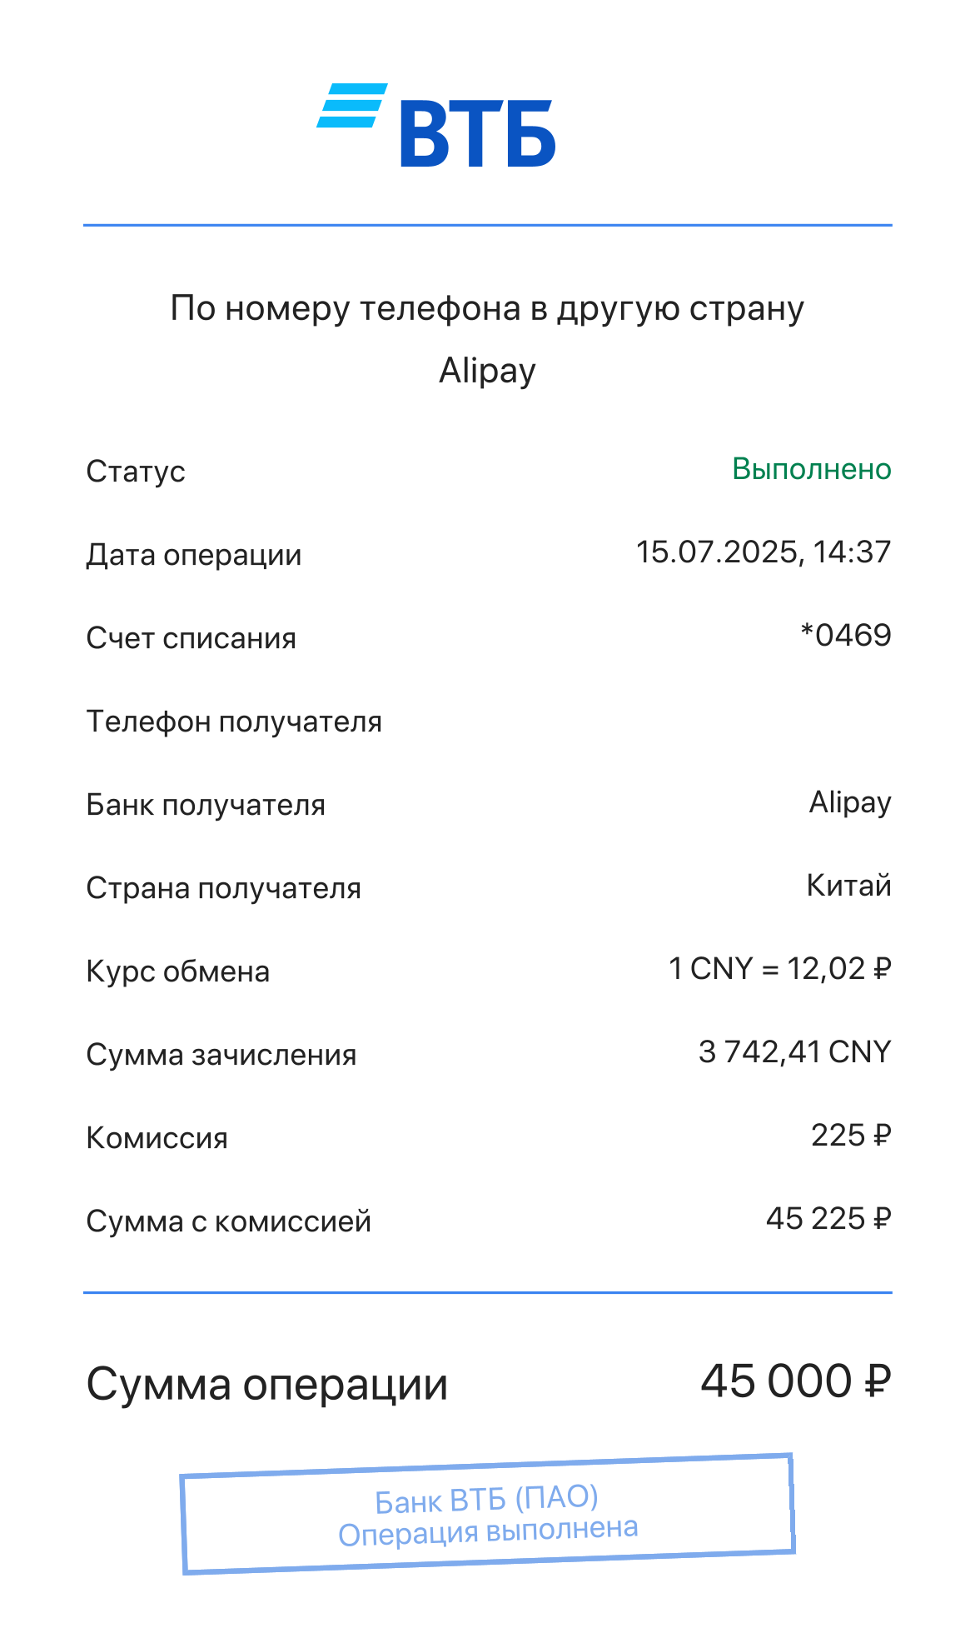Image resolution: width=975 pixels, height=1648 pixels.
Task: Click the "Комиссия" label
Action: (x=157, y=1138)
